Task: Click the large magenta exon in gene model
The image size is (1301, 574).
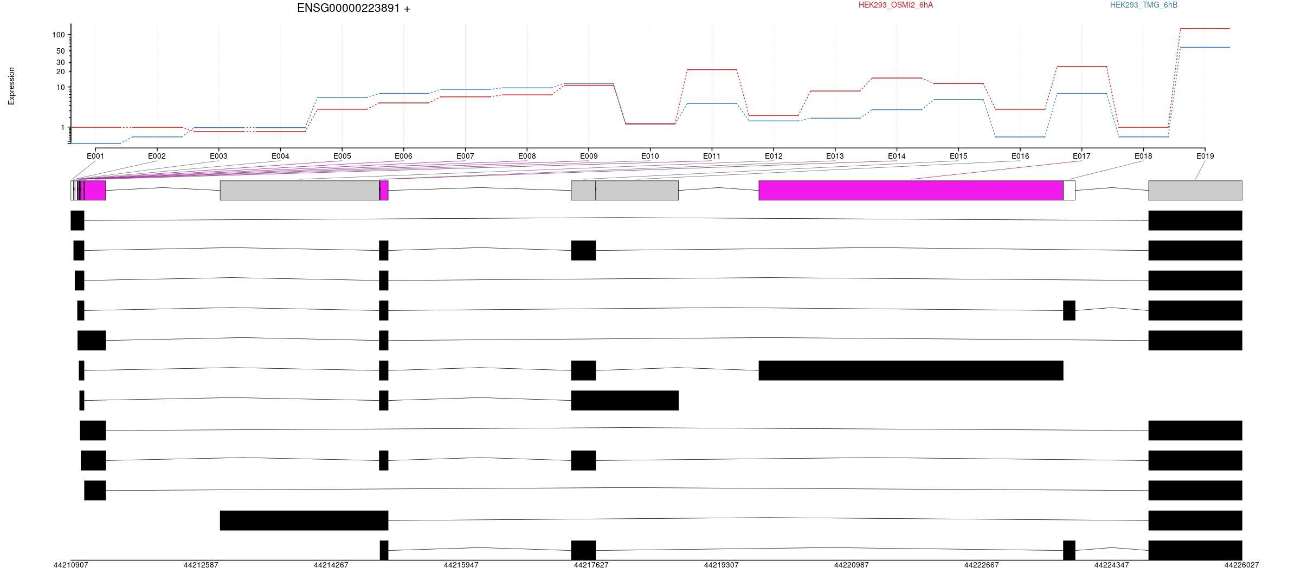Action: pos(911,191)
